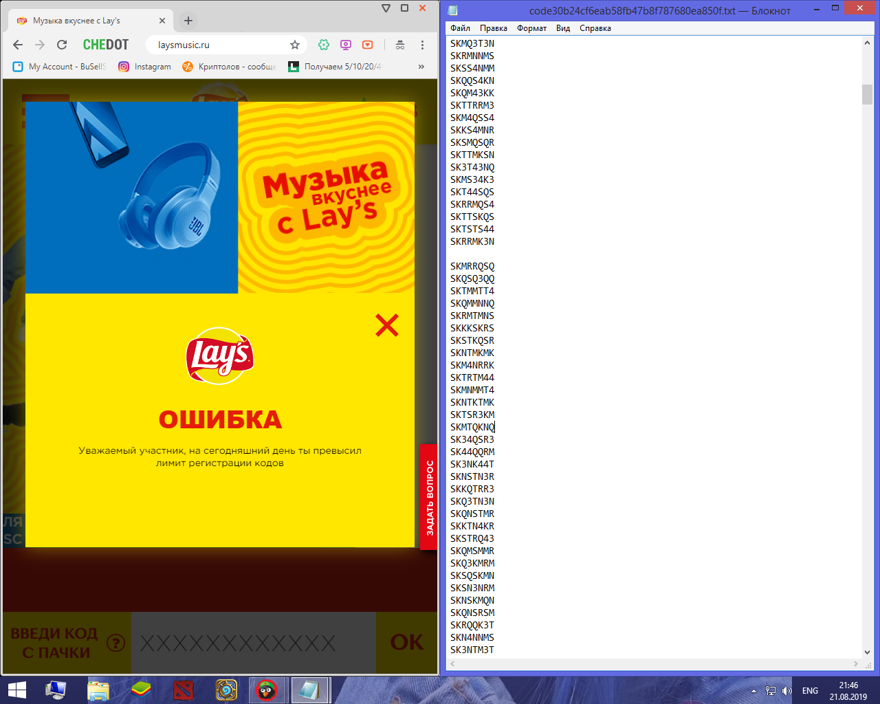Open the computer icon on the taskbar
880x704 pixels.
pyautogui.click(x=56, y=690)
